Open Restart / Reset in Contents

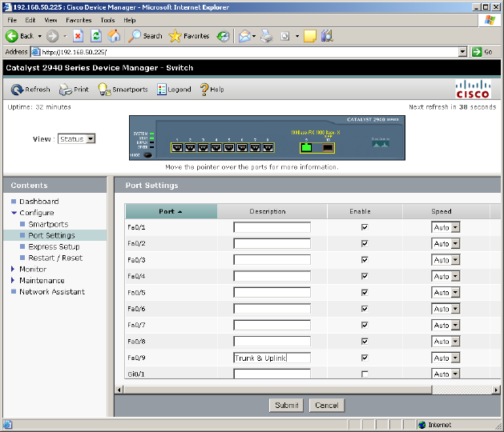coord(55,258)
